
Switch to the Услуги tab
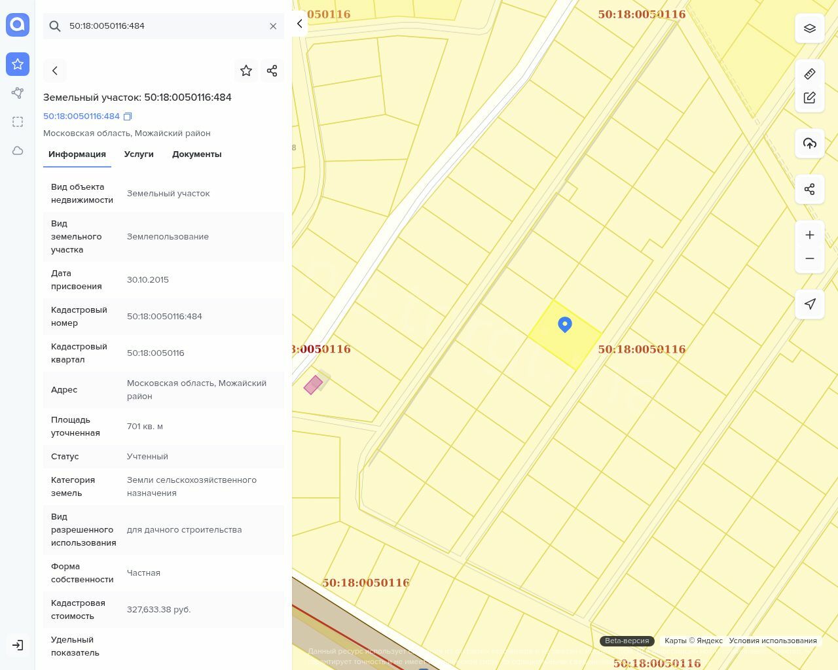point(139,154)
